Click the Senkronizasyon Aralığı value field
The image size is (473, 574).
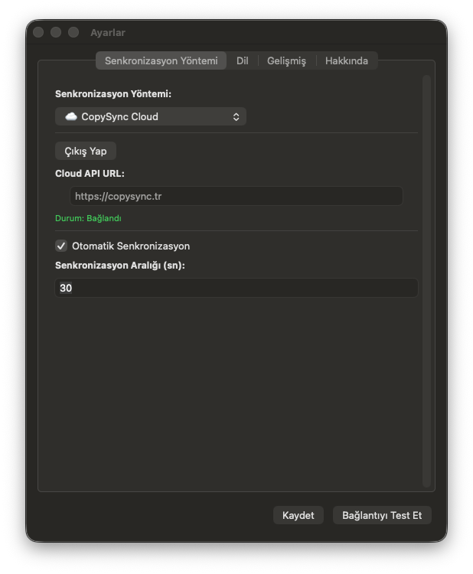tap(236, 288)
